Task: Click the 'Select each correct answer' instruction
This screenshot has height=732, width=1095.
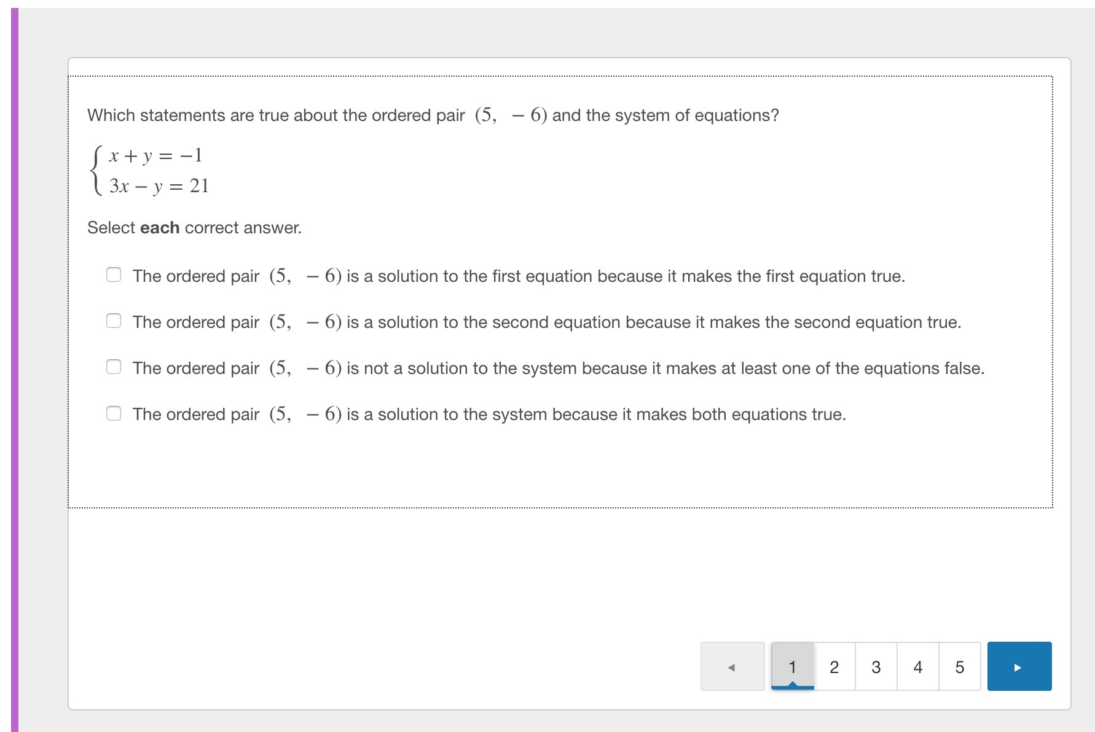Action: (194, 228)
